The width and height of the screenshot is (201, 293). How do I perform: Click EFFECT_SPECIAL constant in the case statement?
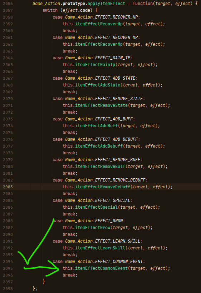tap(113, 200)
